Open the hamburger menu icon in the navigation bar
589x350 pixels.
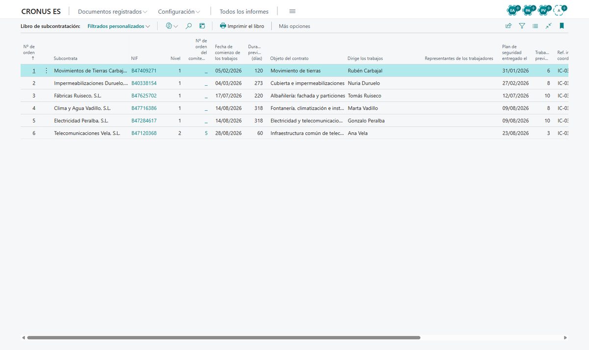[x=292, y=11]
